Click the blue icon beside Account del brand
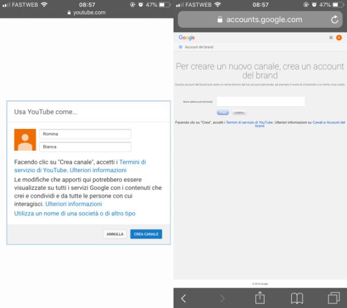The image size is (347, 308). coord(180,47)
